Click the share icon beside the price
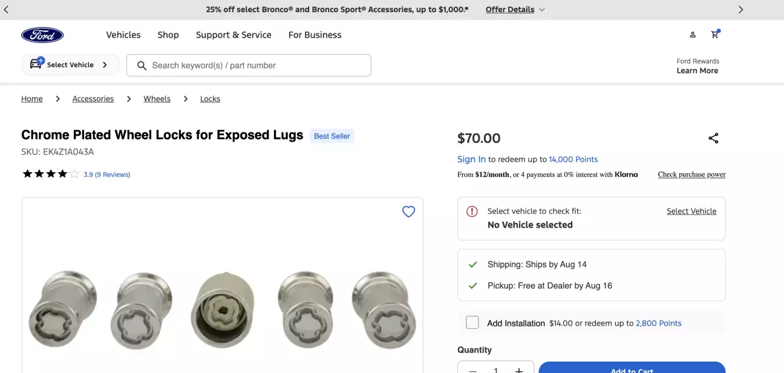This screenshot has height=373, width=784. coord(713,138)
